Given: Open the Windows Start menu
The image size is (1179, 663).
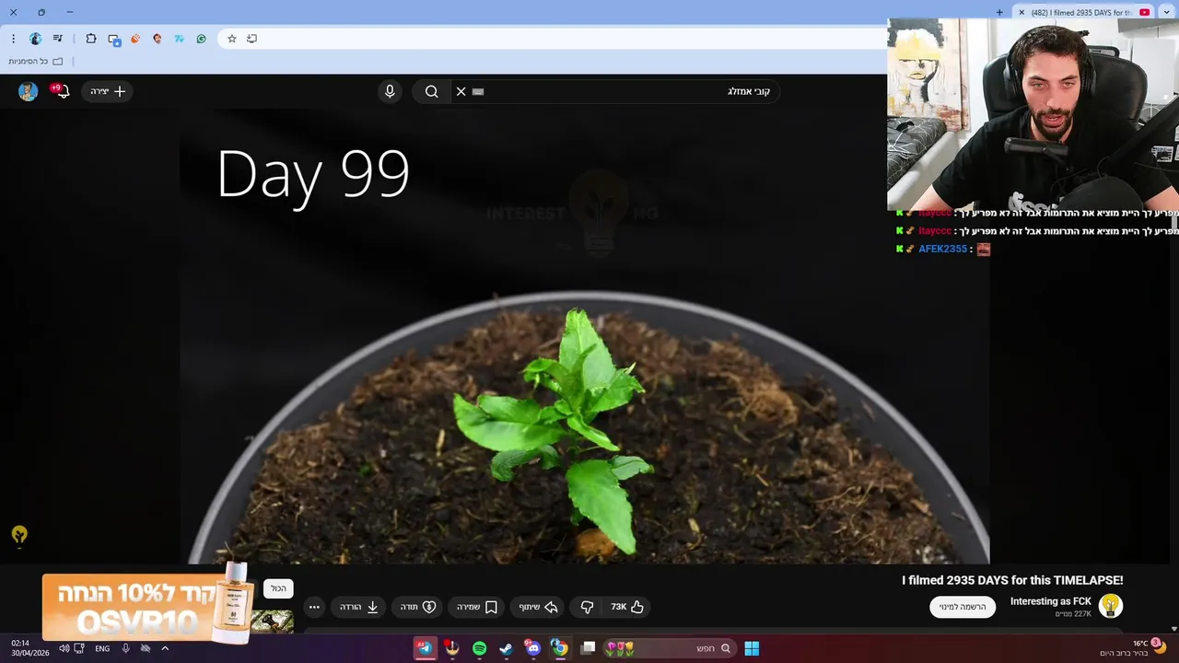Looking at the screenshot, I should point(752,648).
